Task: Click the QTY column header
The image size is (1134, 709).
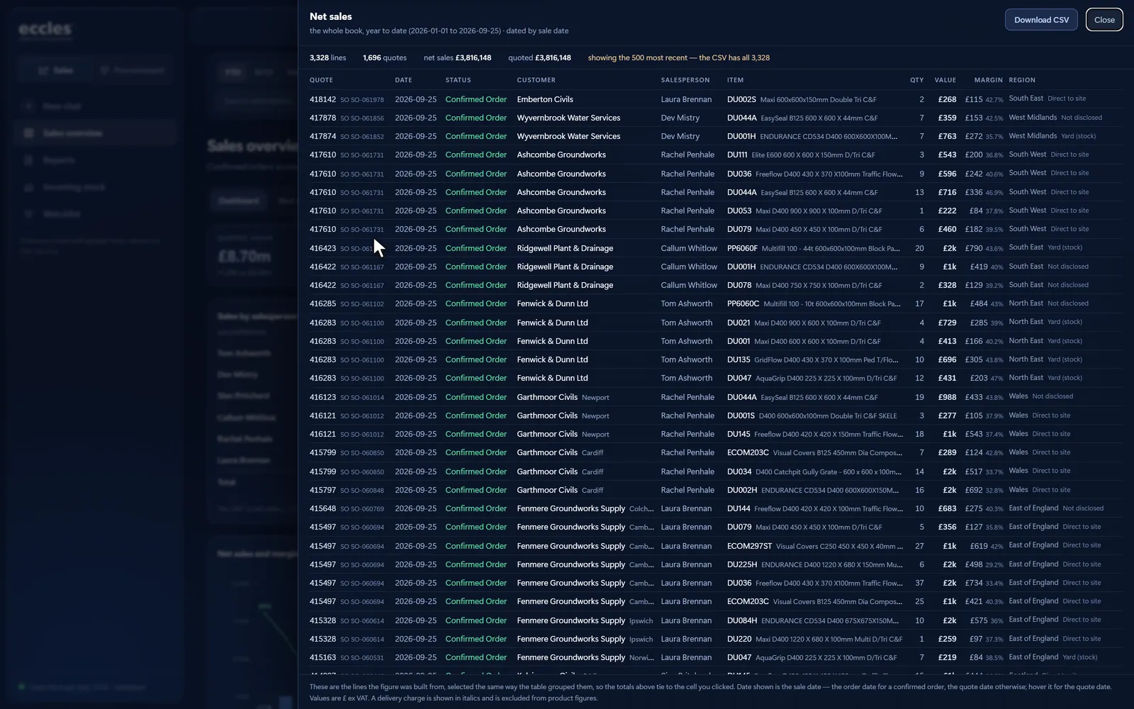Action: click(x=916, y=80)
